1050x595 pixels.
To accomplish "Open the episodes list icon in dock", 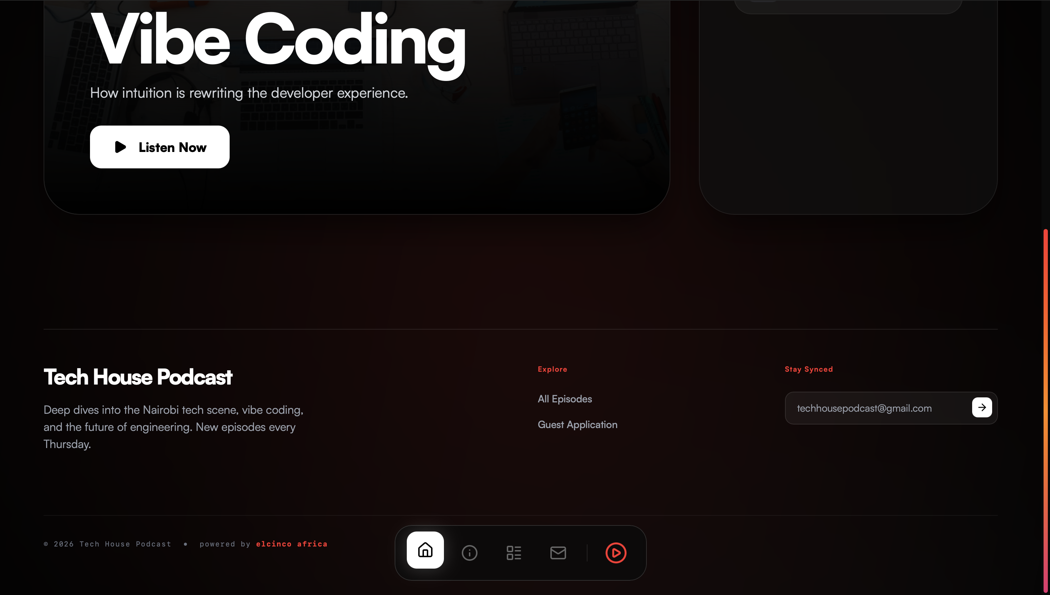I will (x=514, y=553).
